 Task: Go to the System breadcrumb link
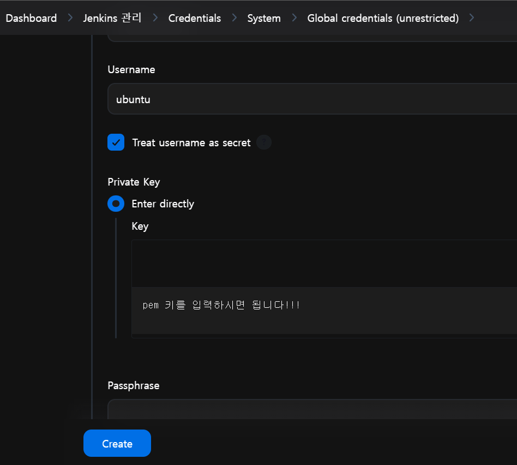tap(264, 18)
